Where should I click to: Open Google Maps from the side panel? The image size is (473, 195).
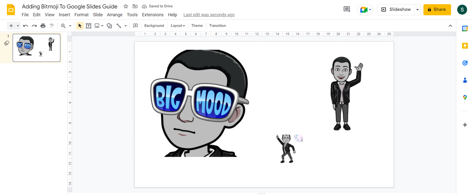pyautogui.click(x=465, y=97)
